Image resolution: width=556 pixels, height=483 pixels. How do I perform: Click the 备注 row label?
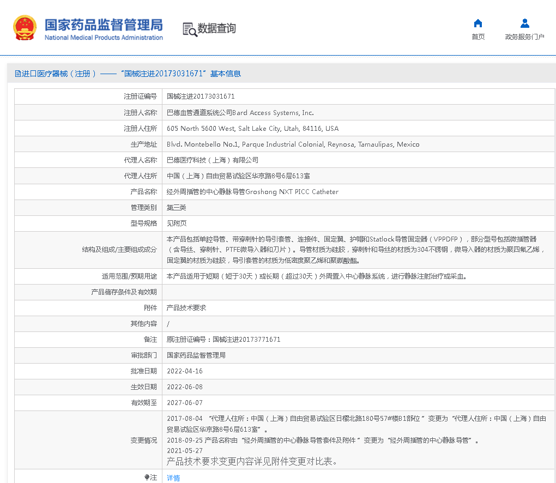pyautogui.click(x=150, y=340)
